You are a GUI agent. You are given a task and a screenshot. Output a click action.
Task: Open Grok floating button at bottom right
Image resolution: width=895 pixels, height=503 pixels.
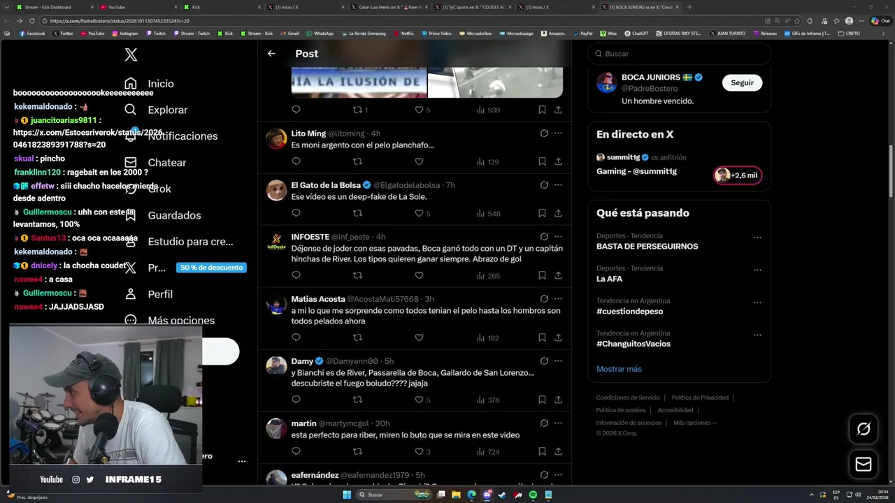[x=864, y=429]
